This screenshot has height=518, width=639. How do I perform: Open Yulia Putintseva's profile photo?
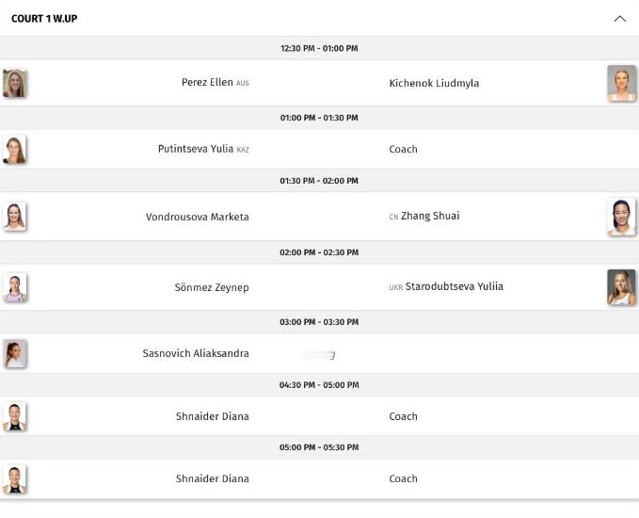coord(15,150)
